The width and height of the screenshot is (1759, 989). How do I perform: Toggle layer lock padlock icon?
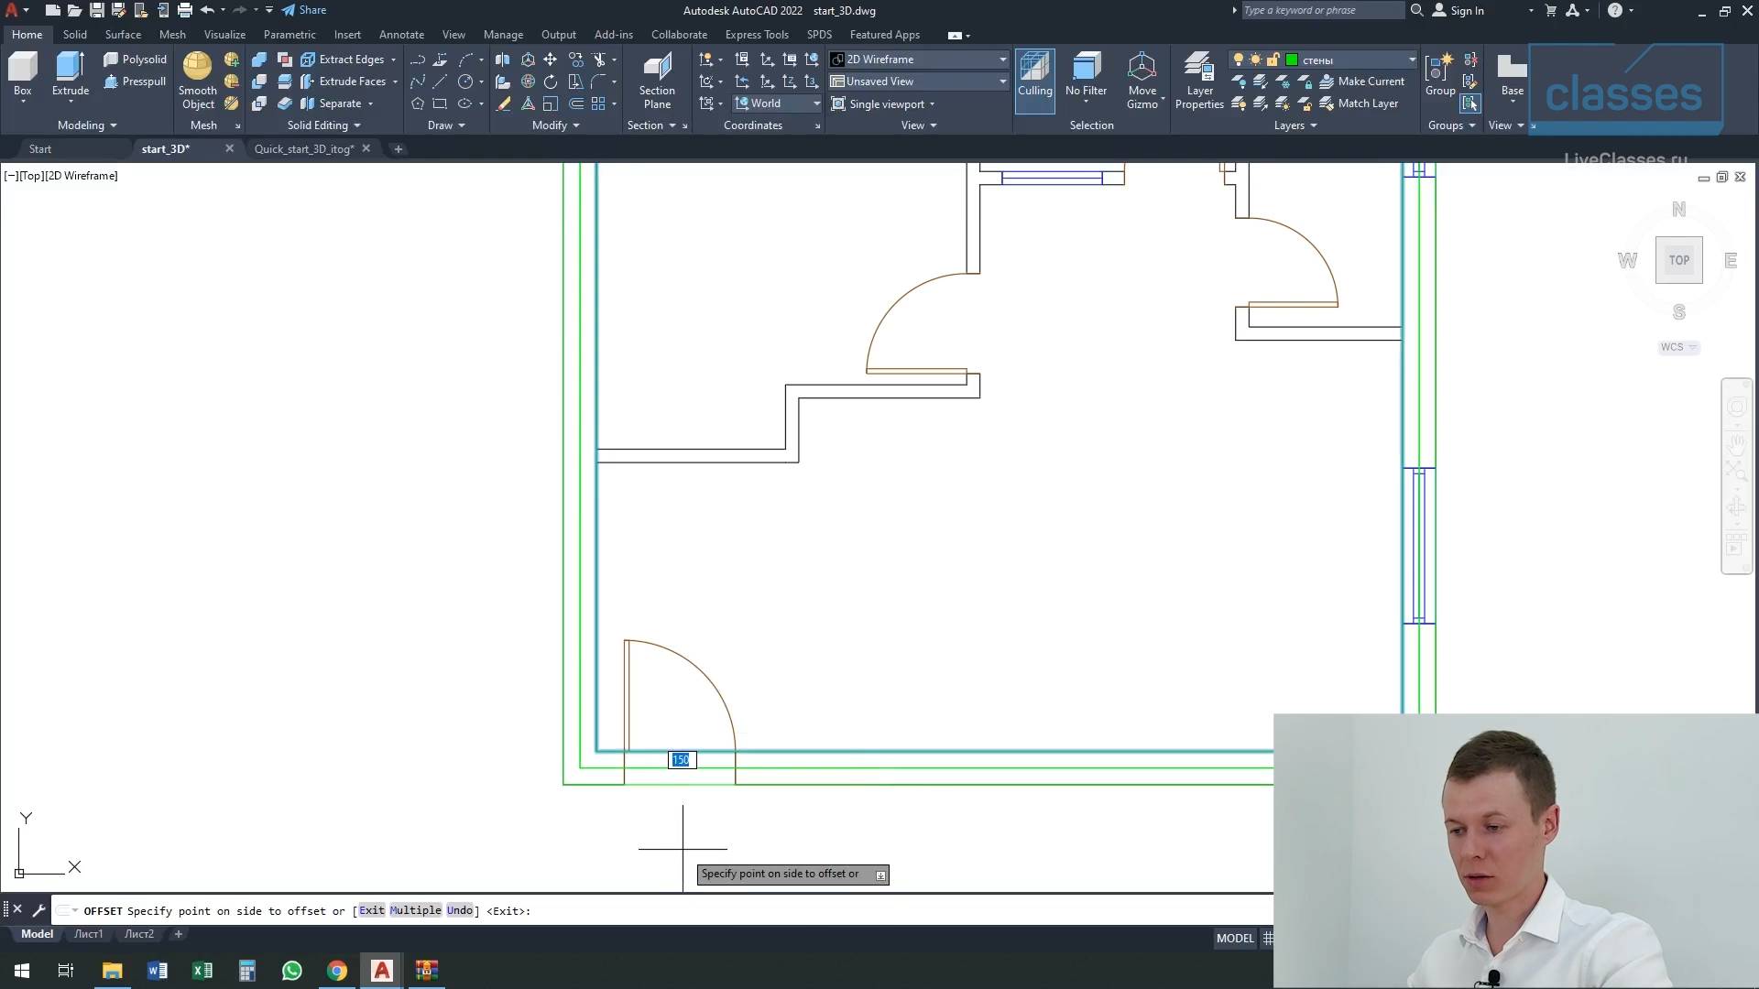1273,60
